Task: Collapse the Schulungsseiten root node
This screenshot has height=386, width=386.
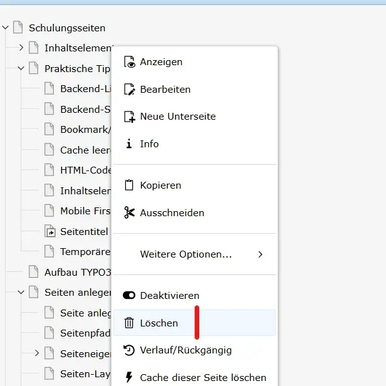Action: point(5,28)
